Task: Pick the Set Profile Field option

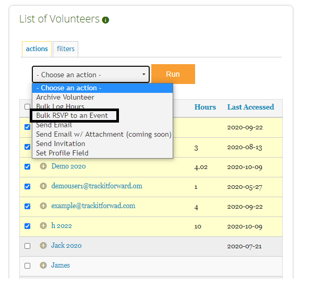Action: click(62, 153)
